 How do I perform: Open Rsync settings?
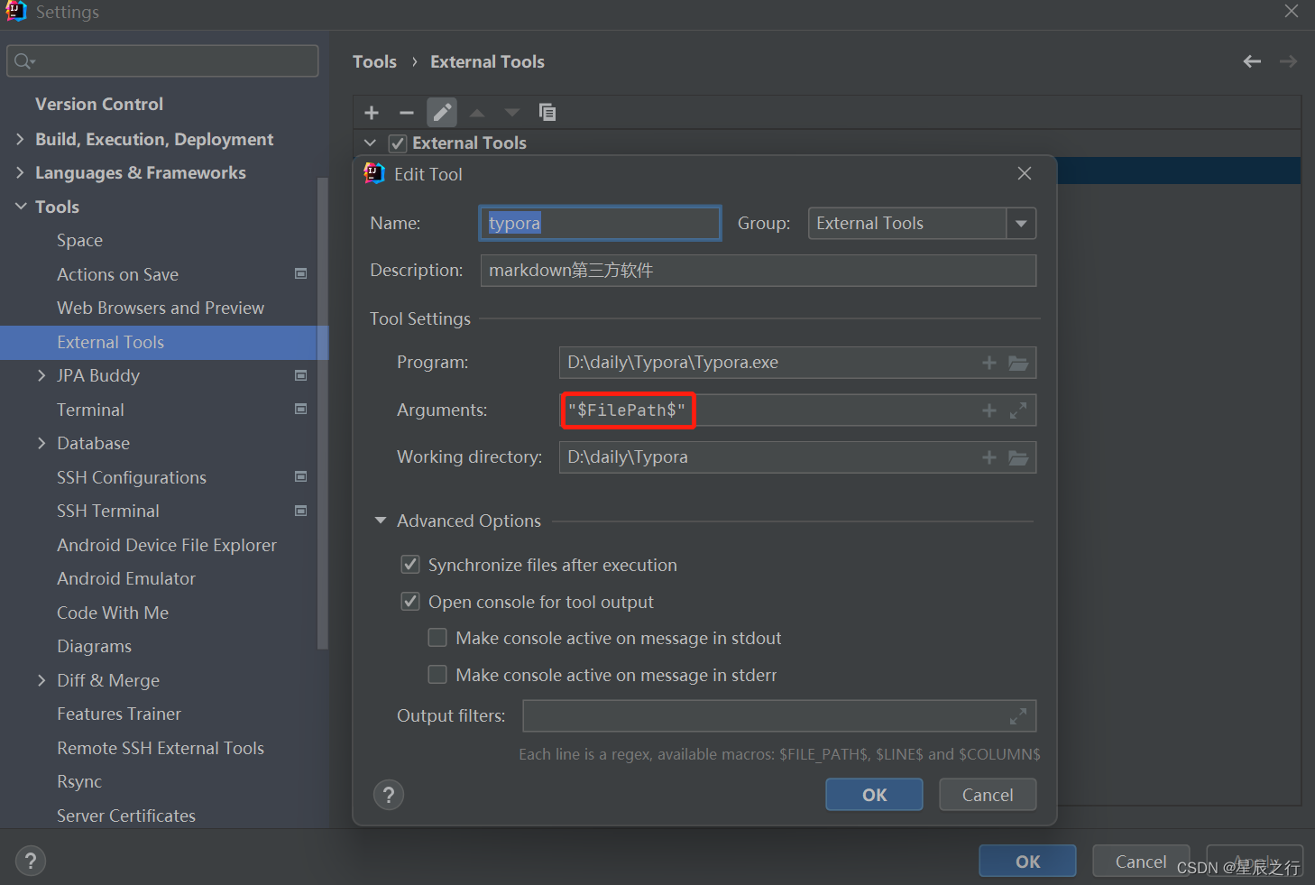tap(79, 782)
